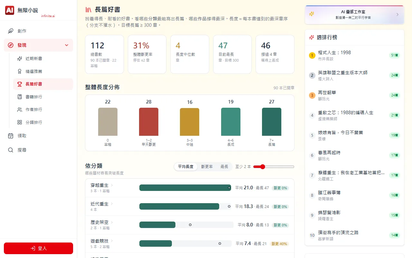Viewport: 412px width, 258px height.
Task: Click the red 登入 button
Action: [38, 248]
